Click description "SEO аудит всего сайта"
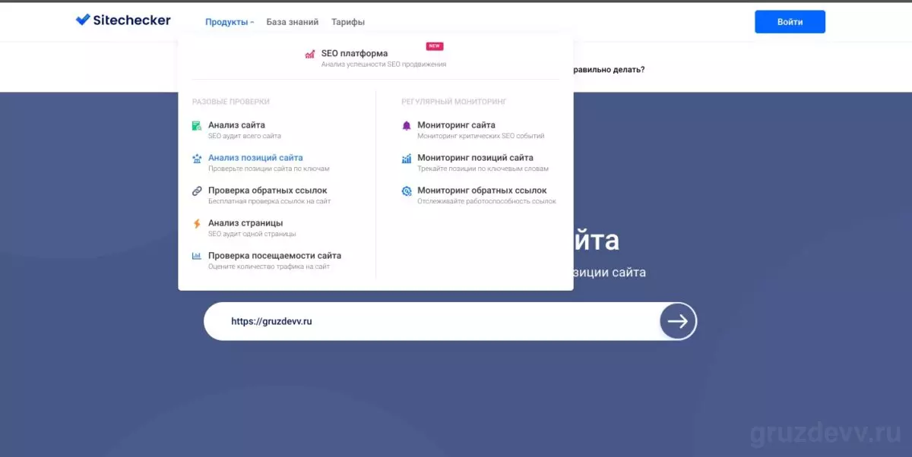The height and width of the screenshot is (457, 912). [x=245, y=136]
